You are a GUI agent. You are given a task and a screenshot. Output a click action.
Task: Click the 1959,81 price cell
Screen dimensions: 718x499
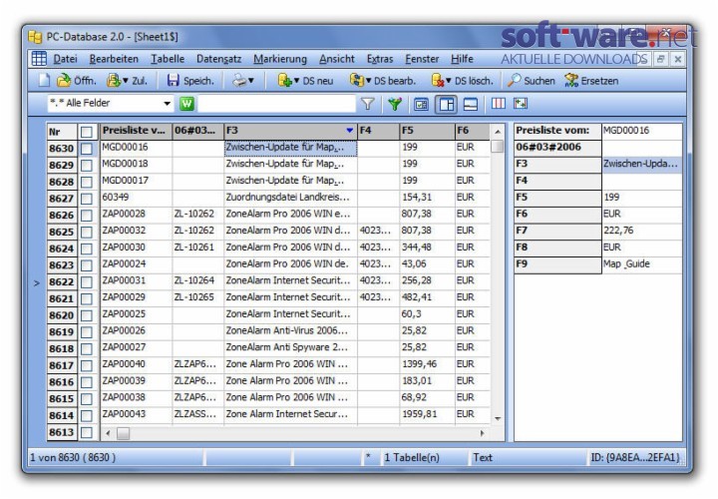(427, 414)
